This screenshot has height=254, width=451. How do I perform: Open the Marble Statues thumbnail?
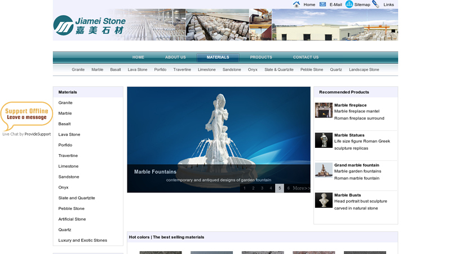click(324, 140)
